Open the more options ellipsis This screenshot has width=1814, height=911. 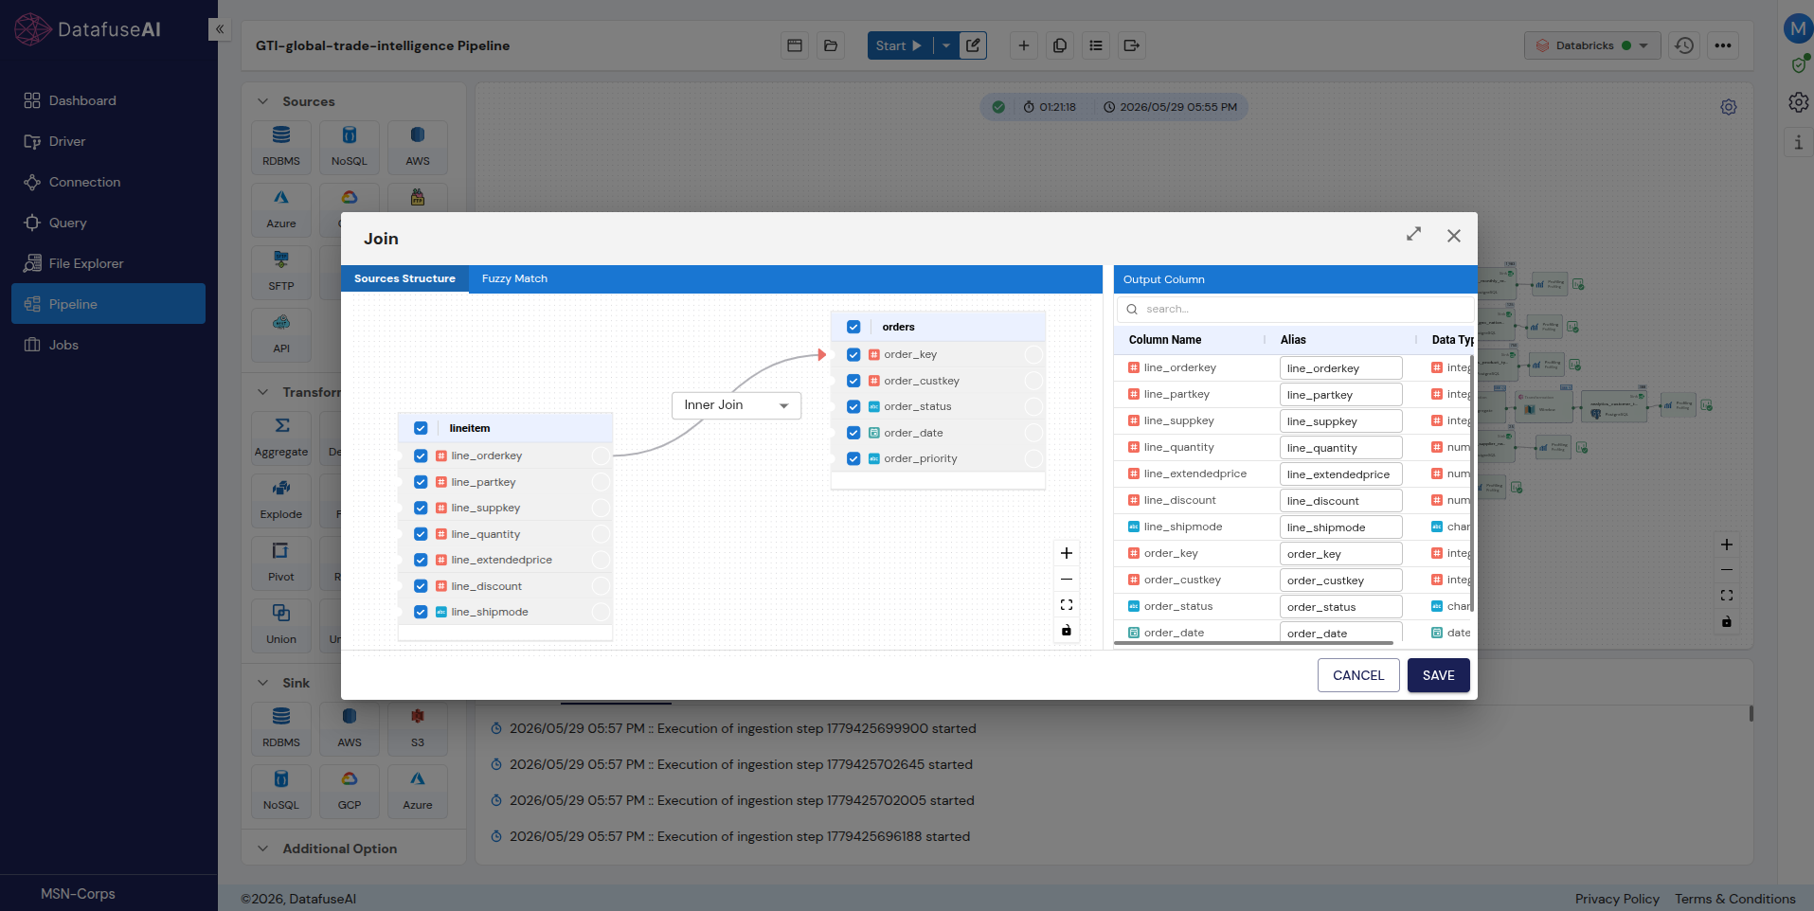1723,45
